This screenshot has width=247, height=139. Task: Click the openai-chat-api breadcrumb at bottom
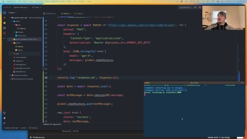tap(11, 128)
